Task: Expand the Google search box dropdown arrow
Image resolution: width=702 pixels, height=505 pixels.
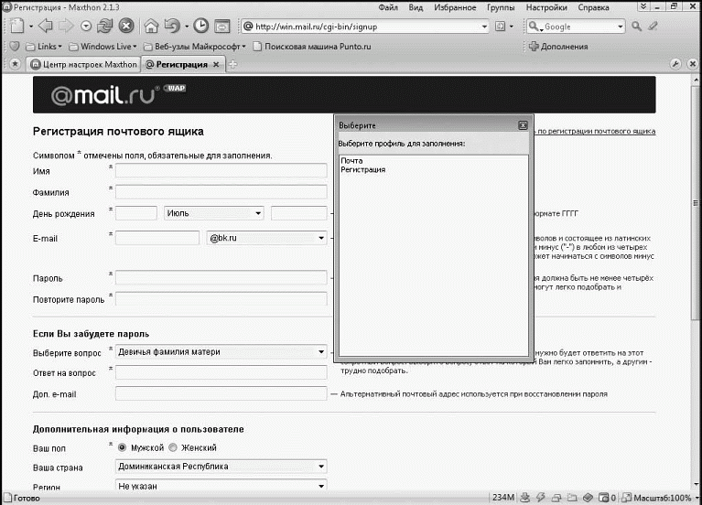Action: pos(620,27)
